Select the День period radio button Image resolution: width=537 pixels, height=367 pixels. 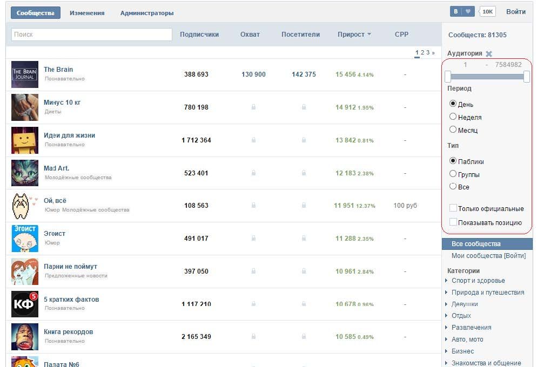click(x=453, y=103)
